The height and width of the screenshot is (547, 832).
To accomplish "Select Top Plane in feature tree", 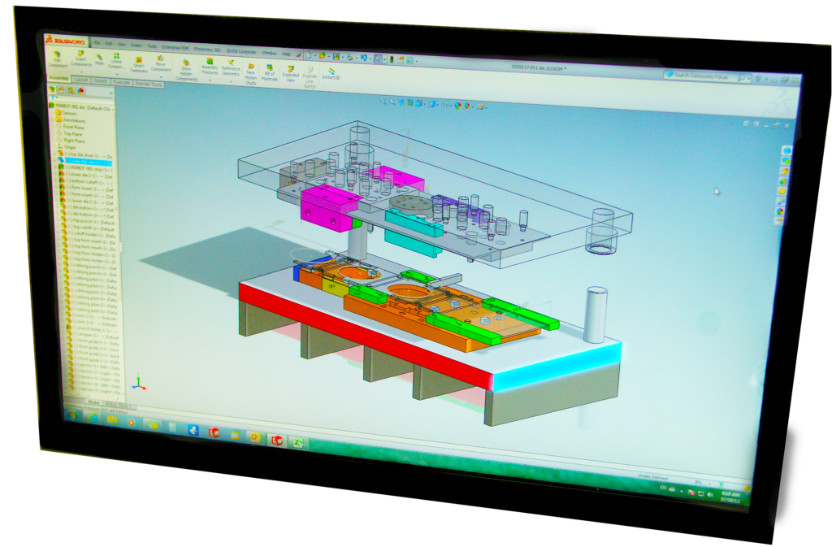I will click(70, 133).
